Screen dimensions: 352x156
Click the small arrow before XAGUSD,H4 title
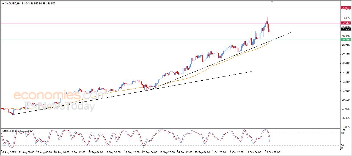[3, 4]
